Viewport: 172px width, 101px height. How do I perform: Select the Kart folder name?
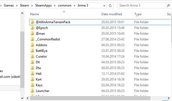(39, 79)
